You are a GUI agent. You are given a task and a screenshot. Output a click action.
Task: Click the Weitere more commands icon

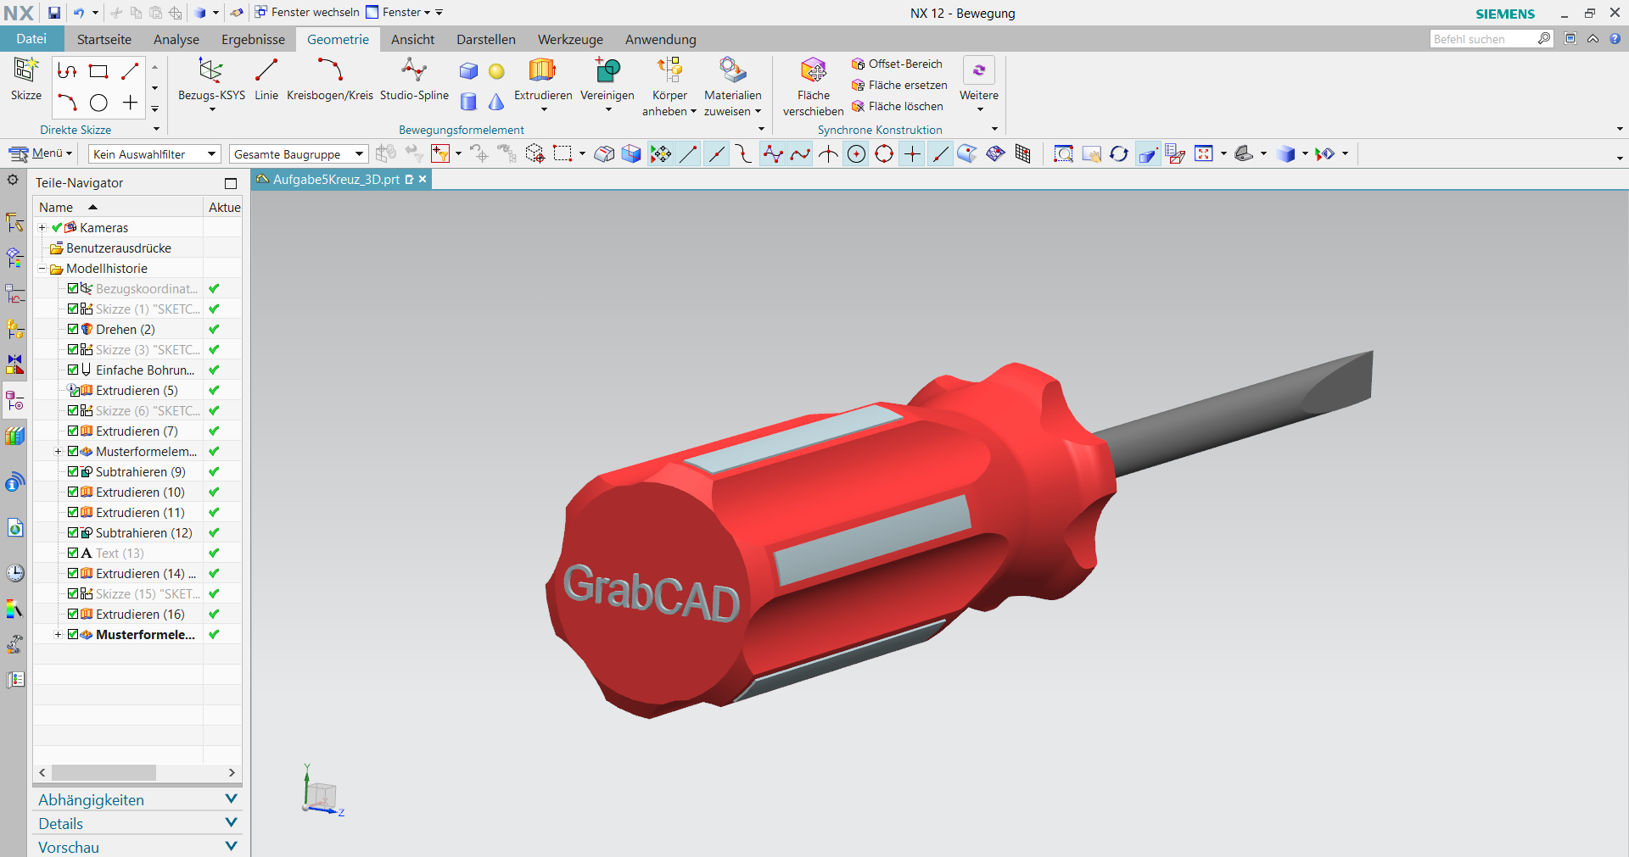click(979, 70)
